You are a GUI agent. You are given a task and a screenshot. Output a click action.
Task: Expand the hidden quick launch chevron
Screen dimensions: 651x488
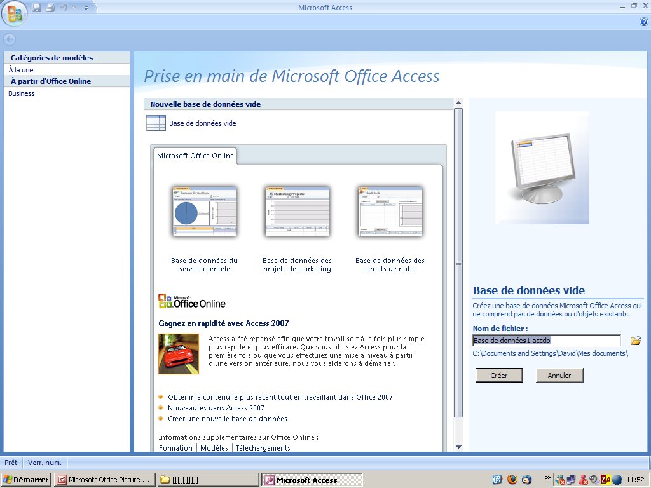coord(547,478)
